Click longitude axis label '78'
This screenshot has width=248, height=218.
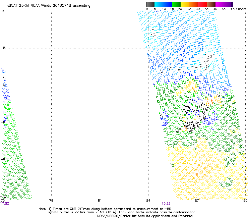(x=51, y=201)
